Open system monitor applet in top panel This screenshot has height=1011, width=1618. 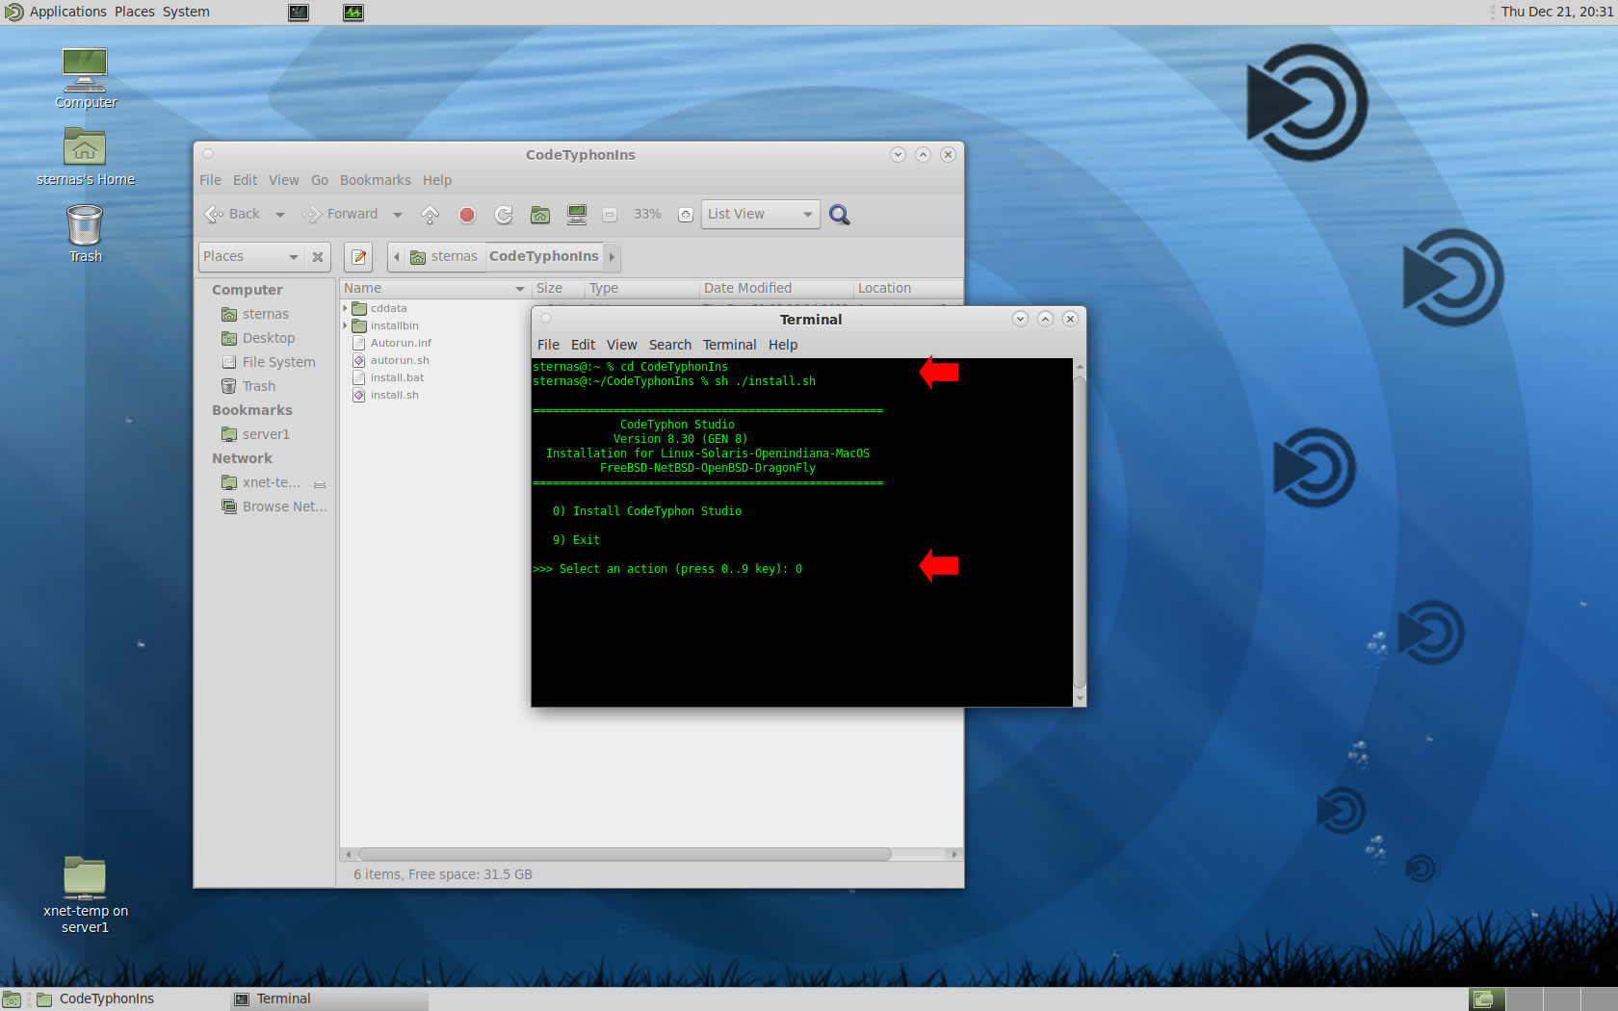[353, 13]
